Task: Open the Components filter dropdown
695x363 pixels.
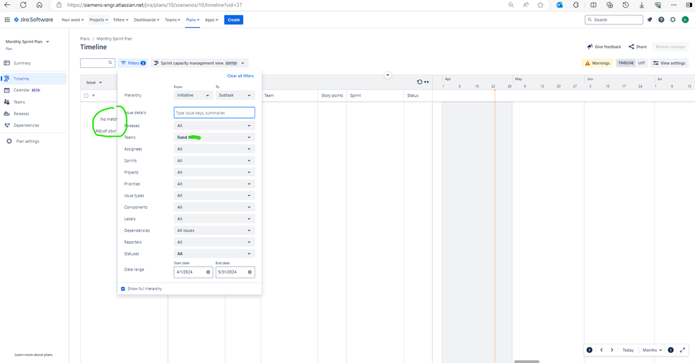Action: [214, 207]
